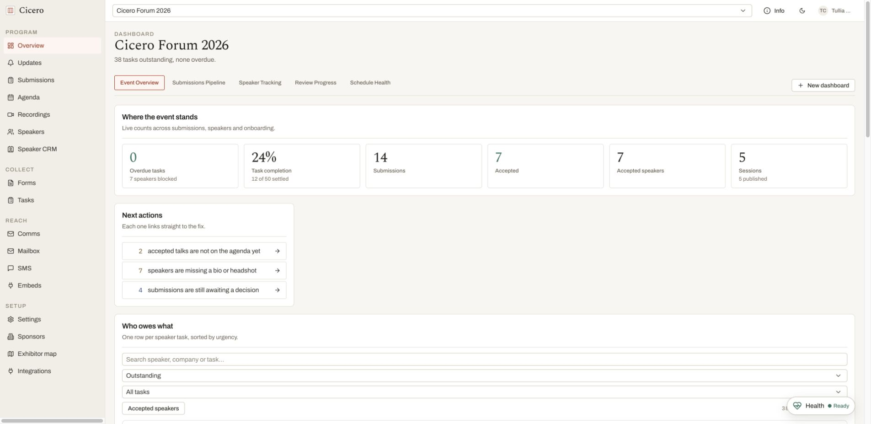Click the 5 Sessions stat card

click(x=789, y=166)
